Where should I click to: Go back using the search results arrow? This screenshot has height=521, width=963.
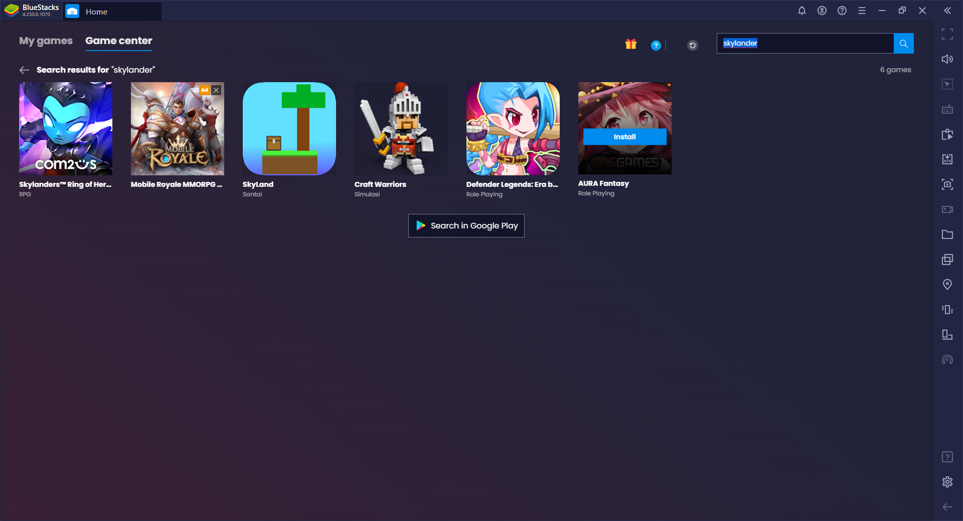pyautogui.click(x=24, y=70)
